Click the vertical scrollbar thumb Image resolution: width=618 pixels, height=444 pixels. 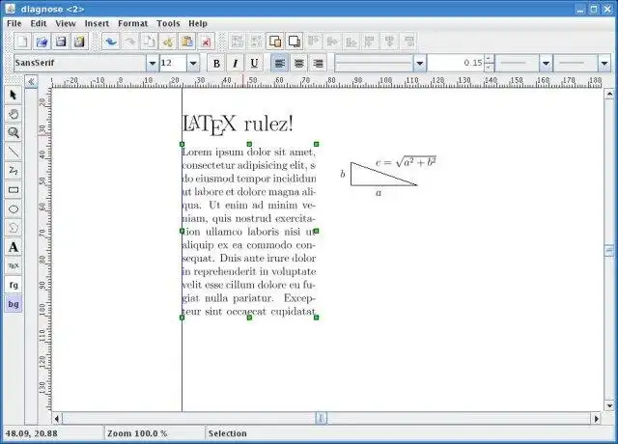(x=609, y=250)
